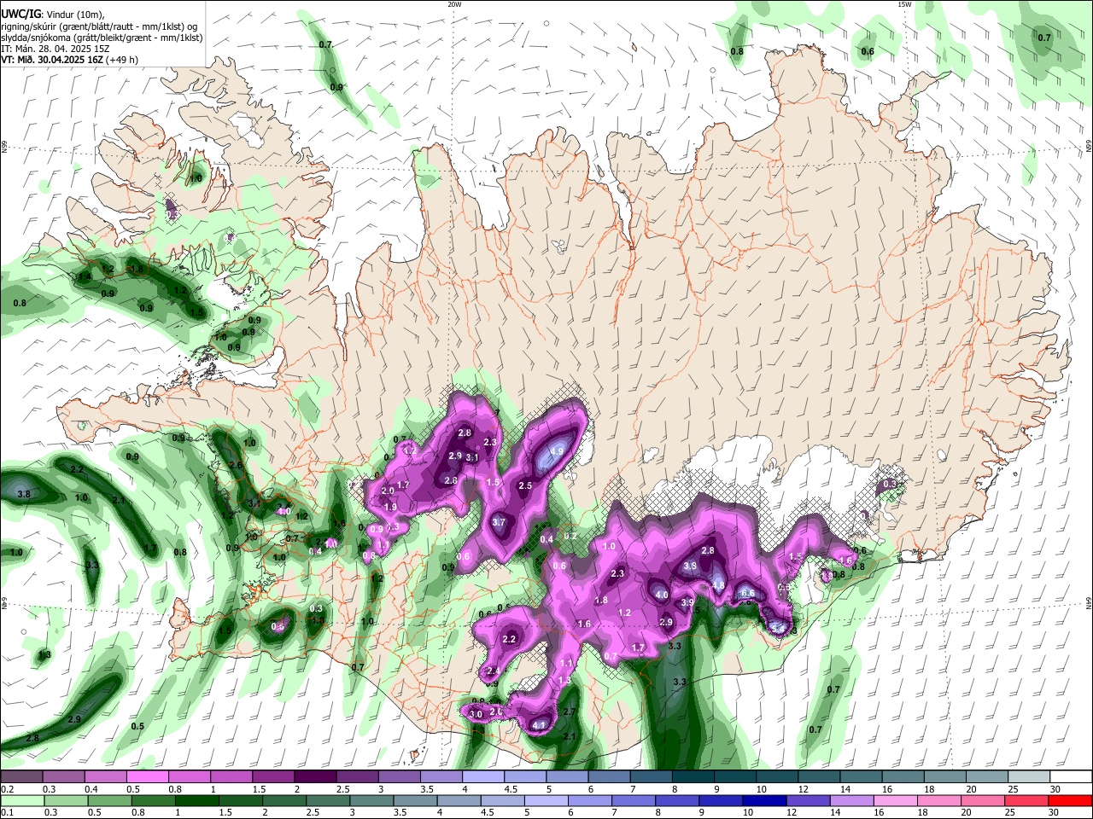The width and height of the screenshot is (1093, 819).
Task: Click the '4.9' precipitation value on the map
Action: click(557, 451)
